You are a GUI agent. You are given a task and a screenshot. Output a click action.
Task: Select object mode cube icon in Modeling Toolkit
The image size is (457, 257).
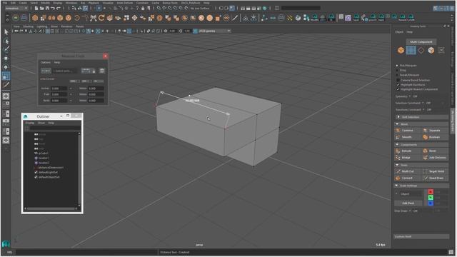point(401,51)
